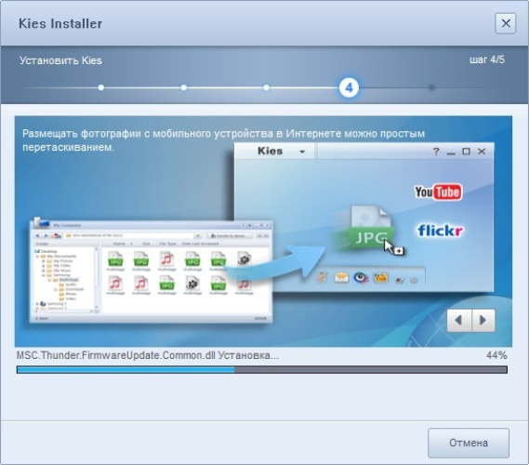
Task: Click the eye icon in Kies toolbar
Action: point(361,278)
